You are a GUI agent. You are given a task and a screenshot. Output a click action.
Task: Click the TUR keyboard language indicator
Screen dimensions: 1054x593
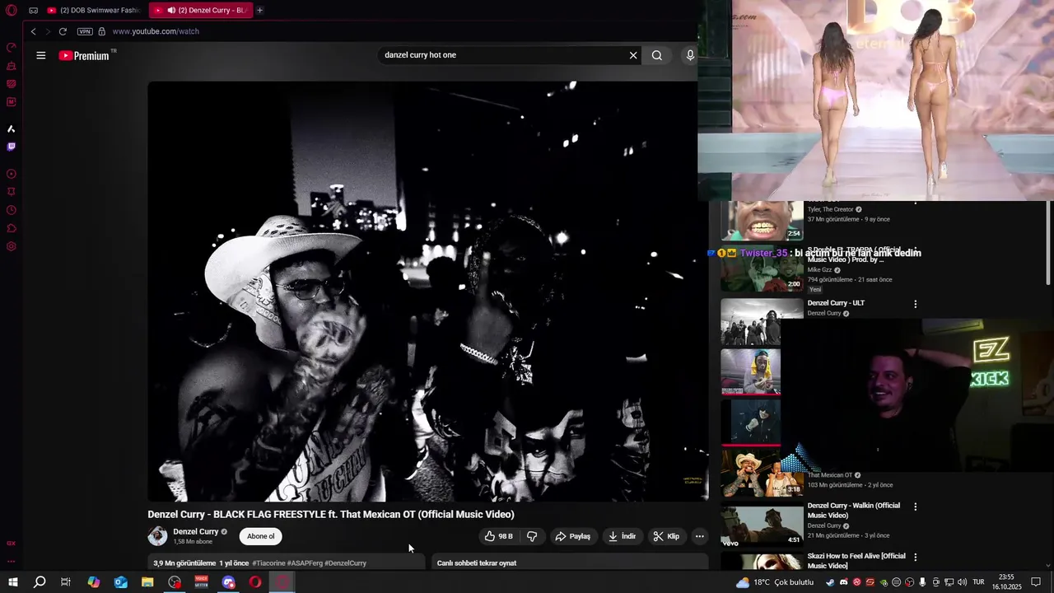tap(979, 582)
